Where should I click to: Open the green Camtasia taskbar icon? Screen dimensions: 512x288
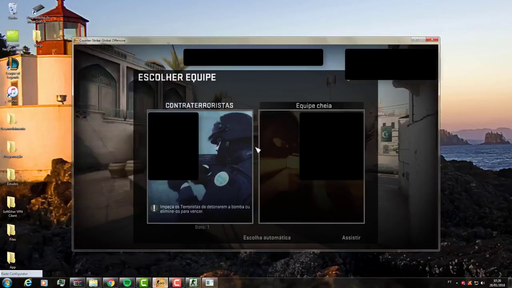coord(144,283)
